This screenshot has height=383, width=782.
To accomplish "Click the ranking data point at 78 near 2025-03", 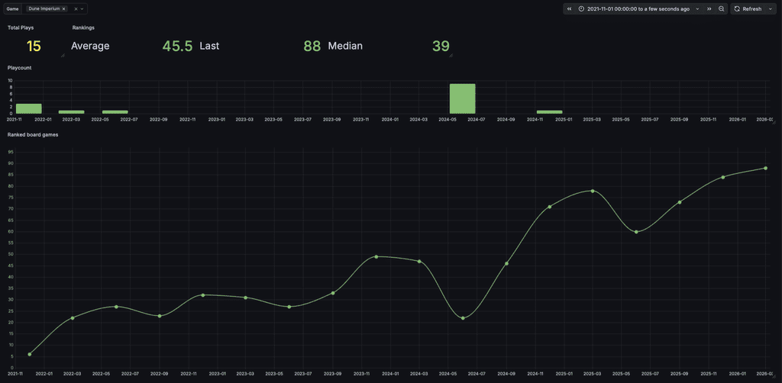I will click(593, 191).
